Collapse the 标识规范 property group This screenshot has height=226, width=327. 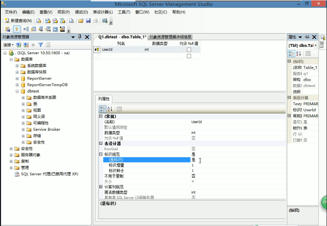pos(101,154)
